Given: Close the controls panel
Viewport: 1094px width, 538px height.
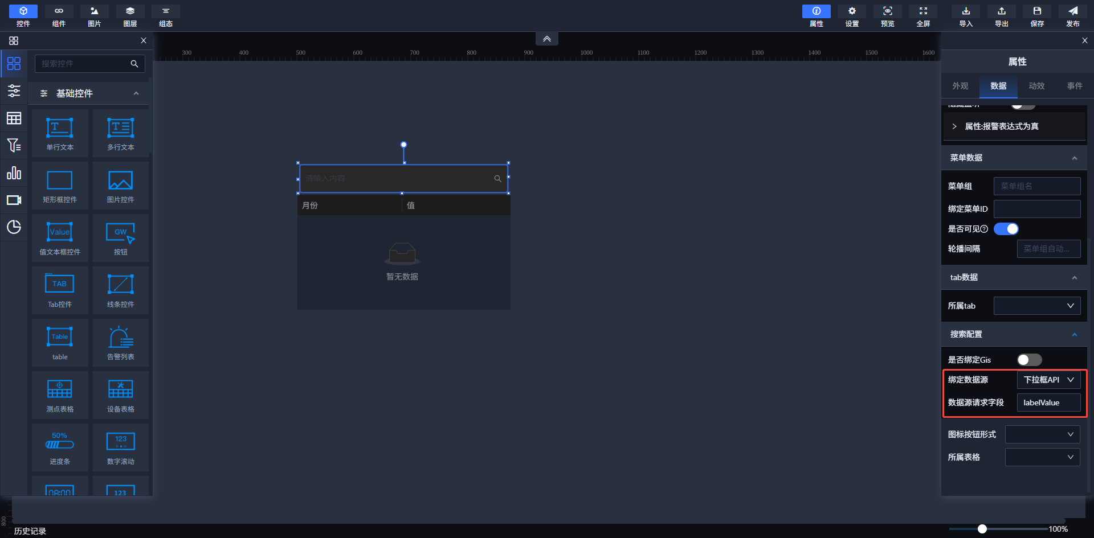Looking at the screenshot, I should (x=144, y=40).
